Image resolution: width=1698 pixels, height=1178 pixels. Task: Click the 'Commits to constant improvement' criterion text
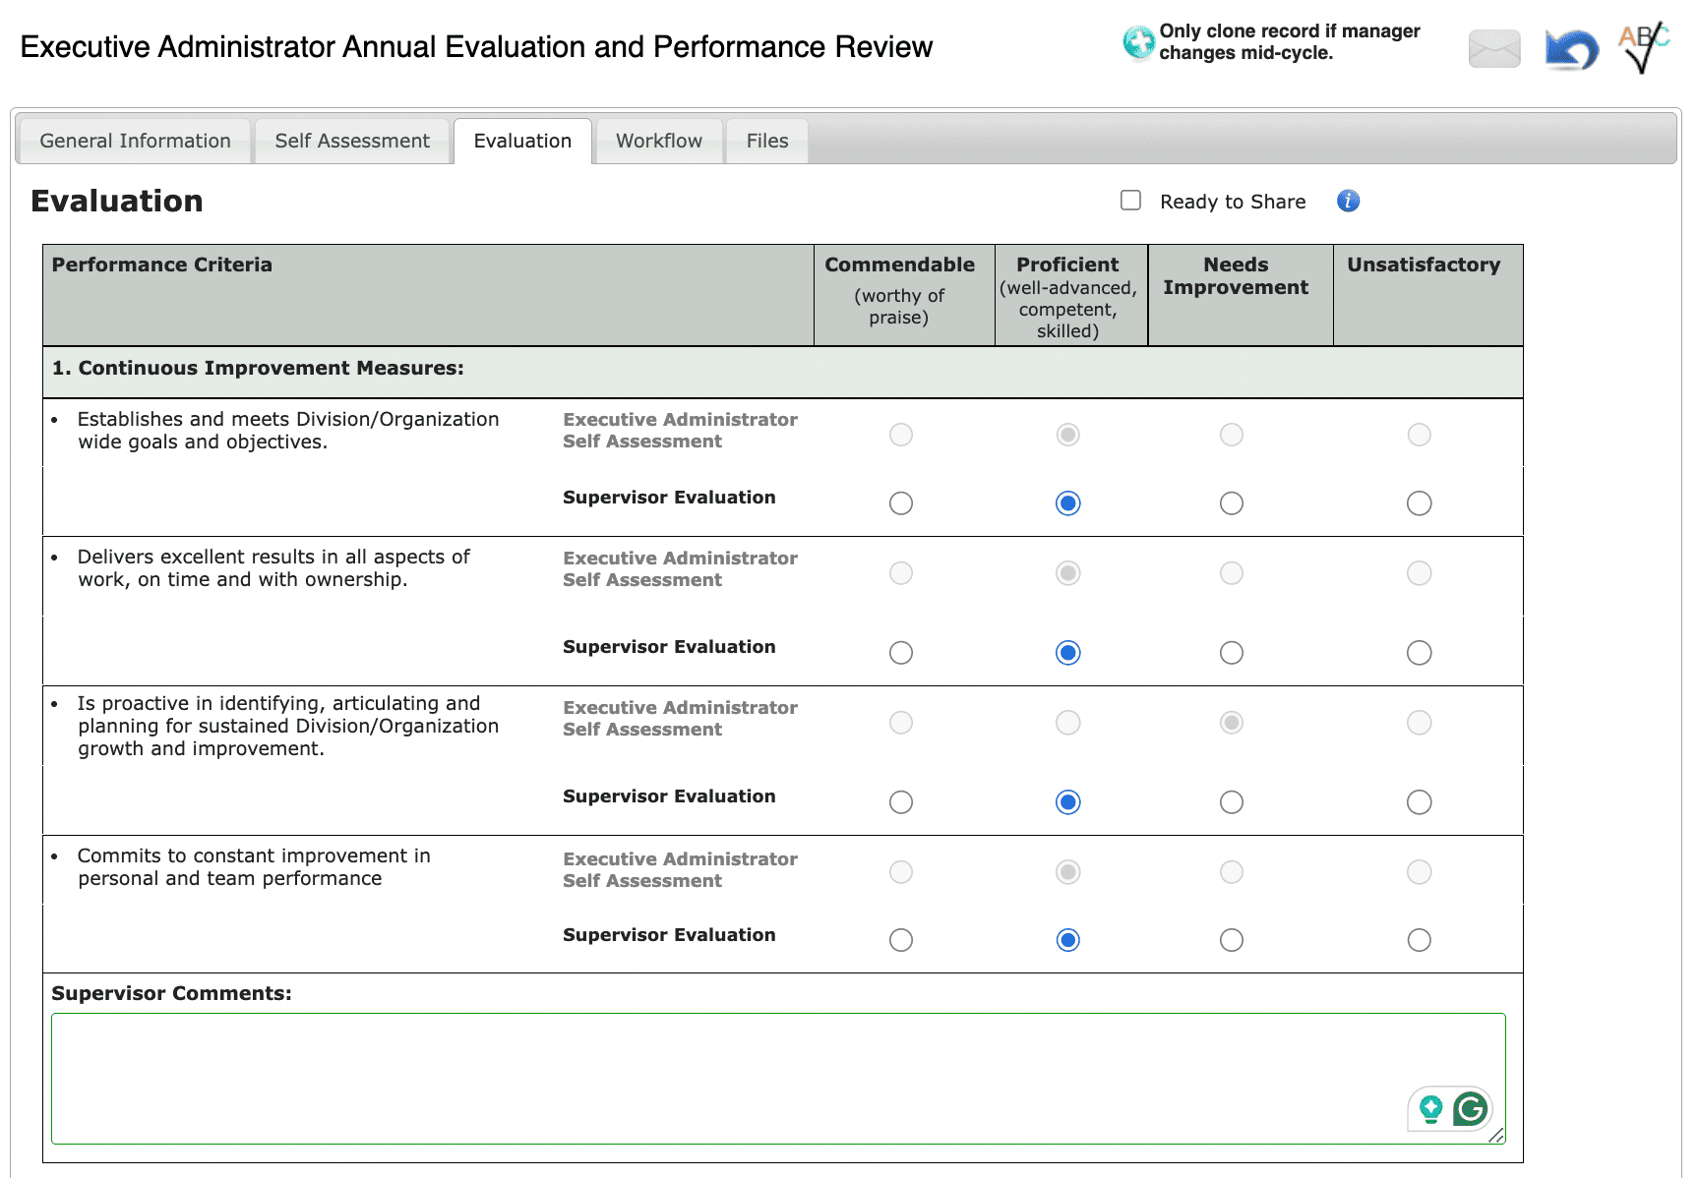(x=254, y=867)
